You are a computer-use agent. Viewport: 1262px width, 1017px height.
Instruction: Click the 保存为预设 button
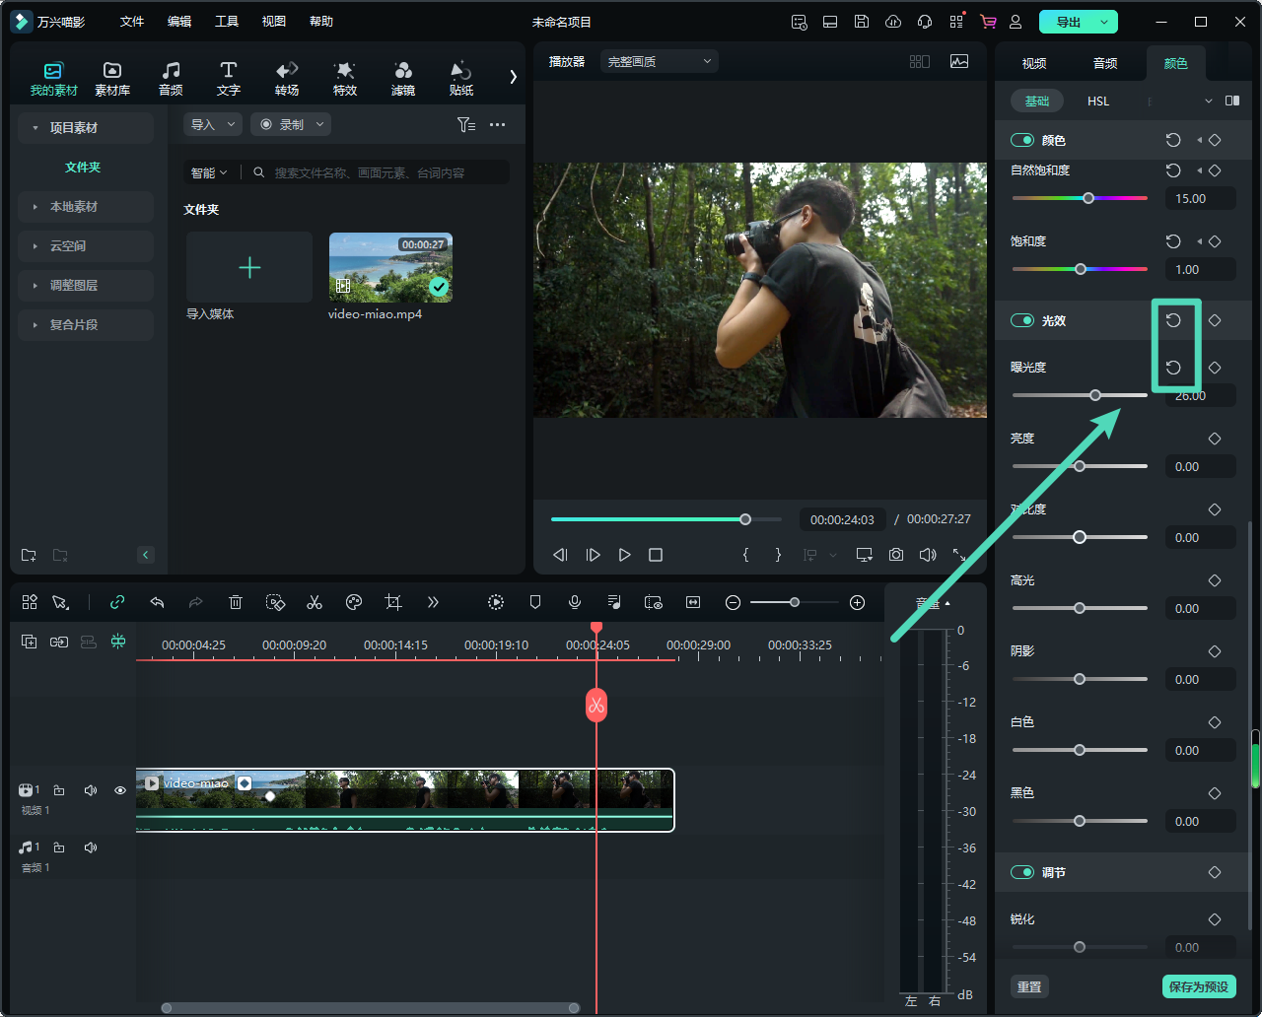1199,986
